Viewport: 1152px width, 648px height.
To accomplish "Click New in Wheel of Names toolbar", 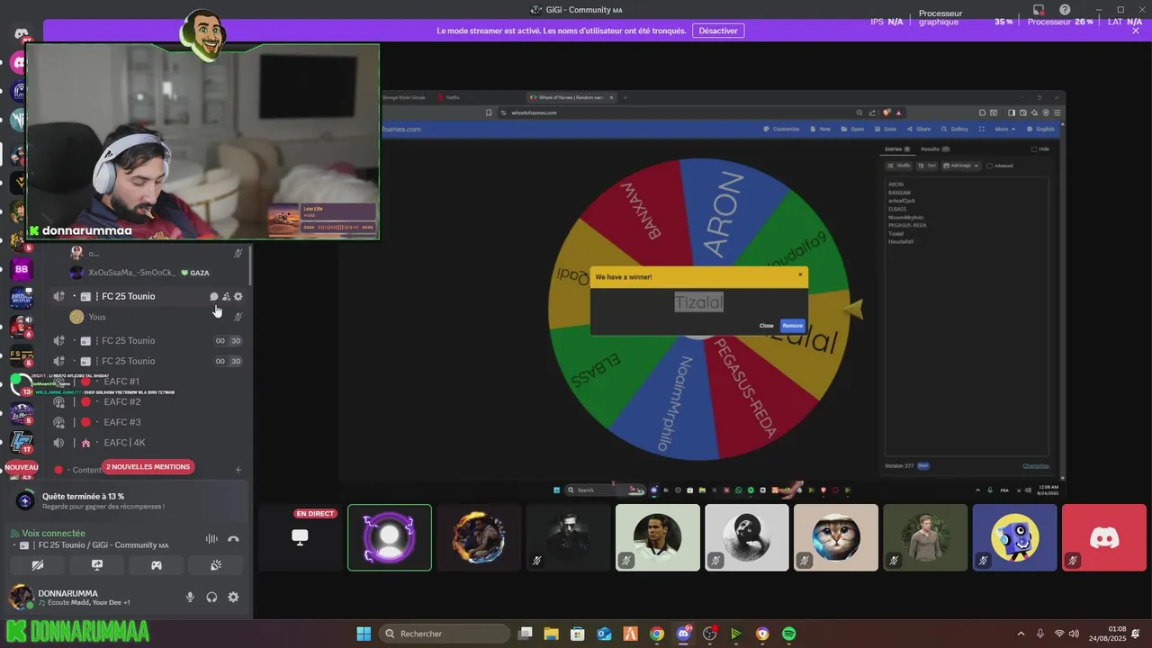I will point(821,129).
